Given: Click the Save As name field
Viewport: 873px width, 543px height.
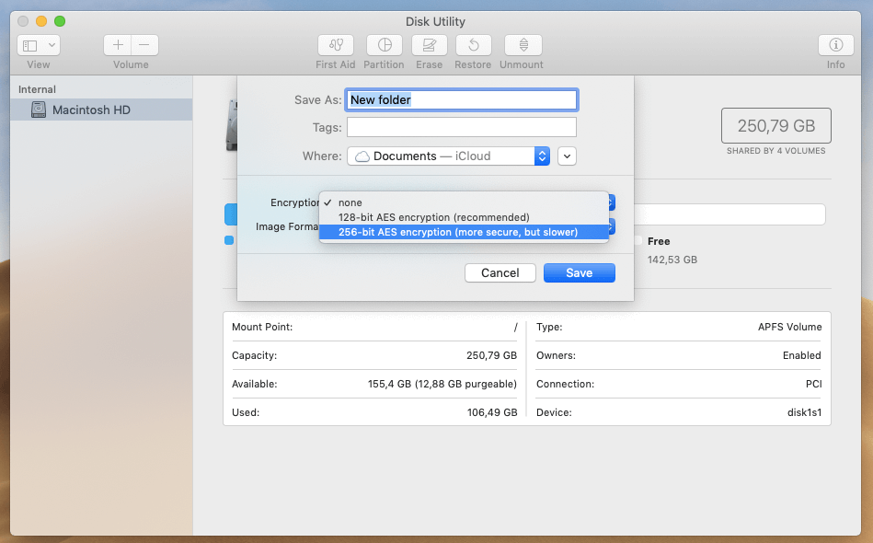Looking at the screenshot, I should point(462,100).
